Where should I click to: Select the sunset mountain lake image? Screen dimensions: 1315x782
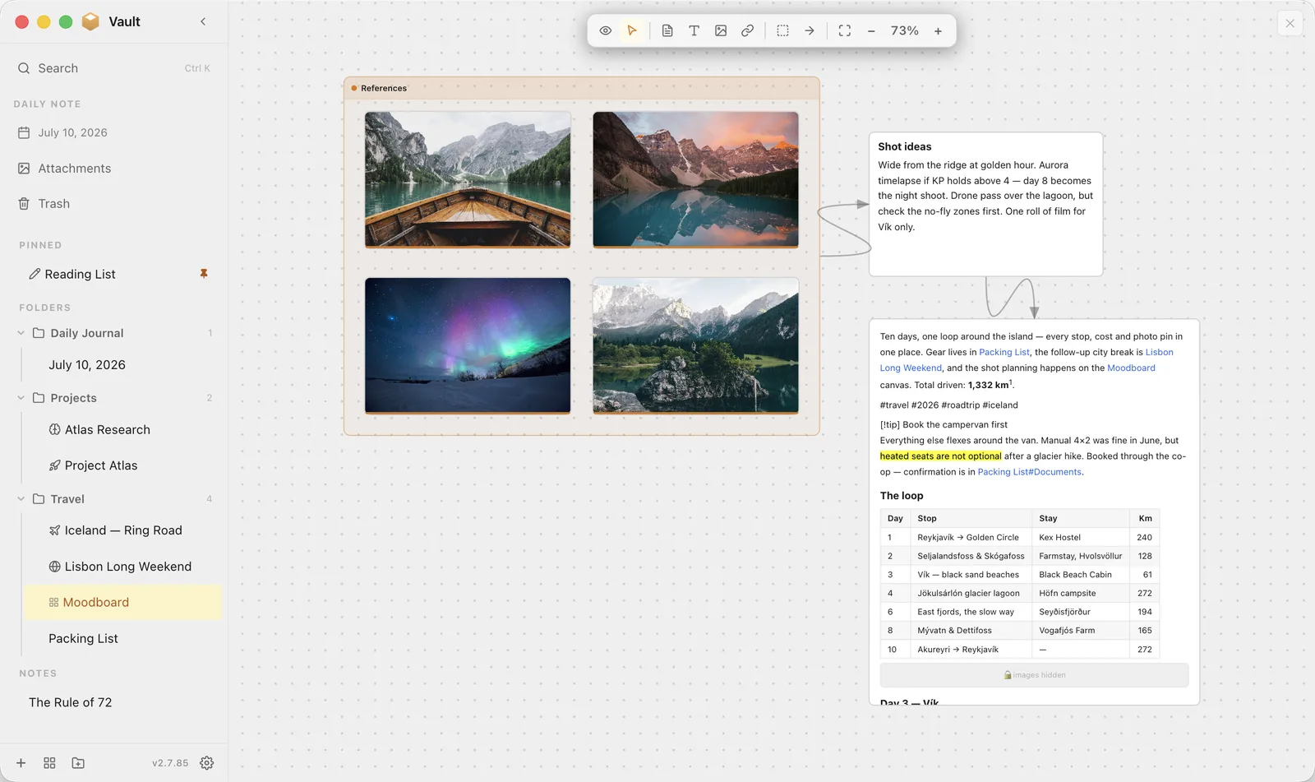pyautogui.click(x=695, y=179)
